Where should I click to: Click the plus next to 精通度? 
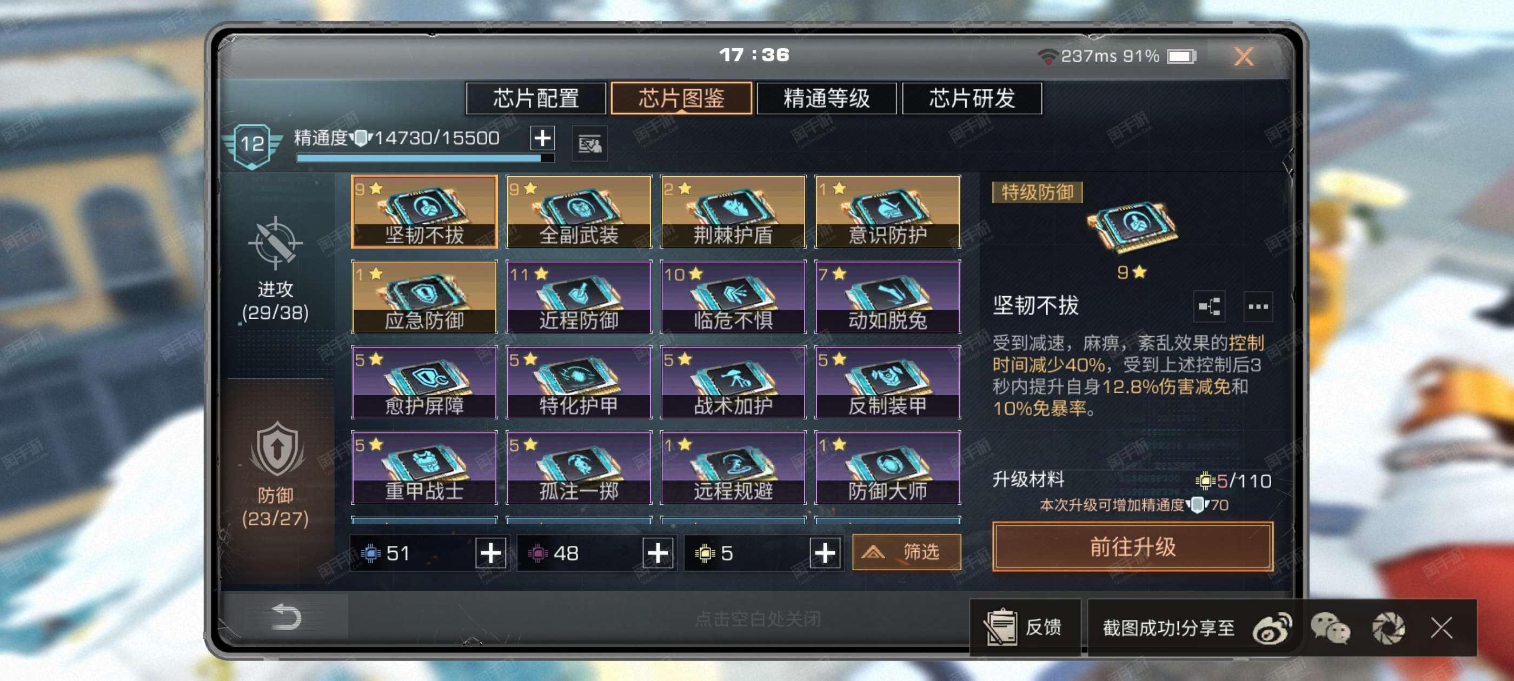[542, 137]
